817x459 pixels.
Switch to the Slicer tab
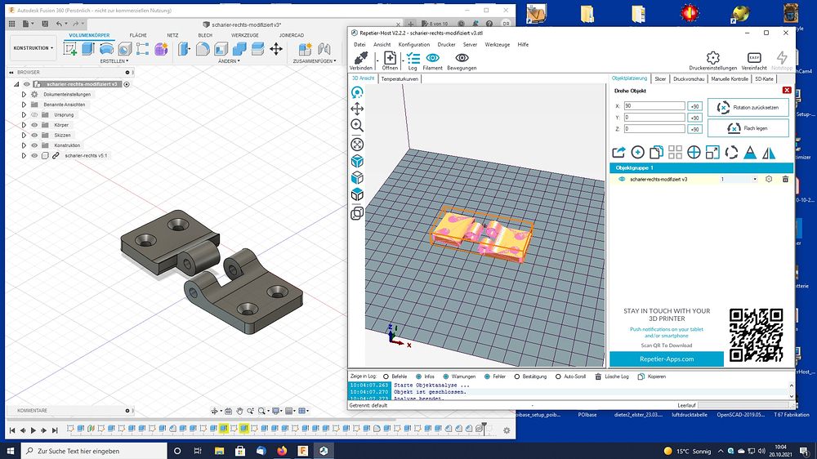(660, 79)
